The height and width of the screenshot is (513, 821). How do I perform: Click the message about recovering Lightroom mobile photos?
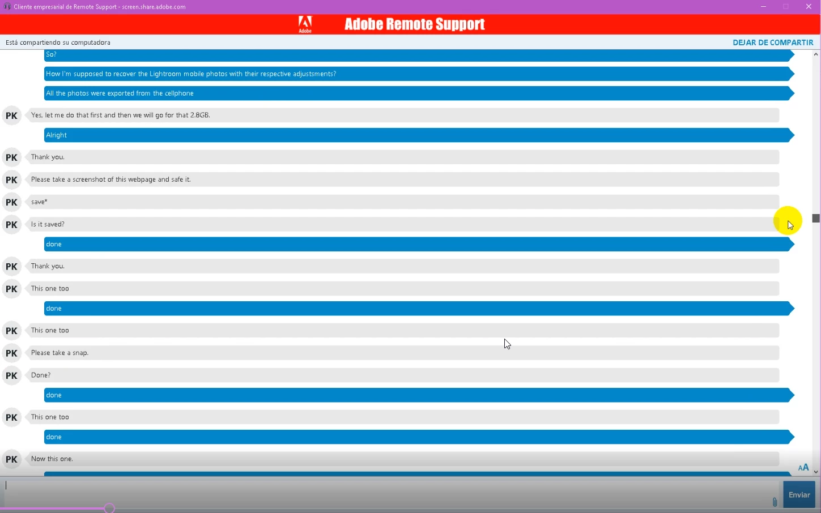(419, 74)
